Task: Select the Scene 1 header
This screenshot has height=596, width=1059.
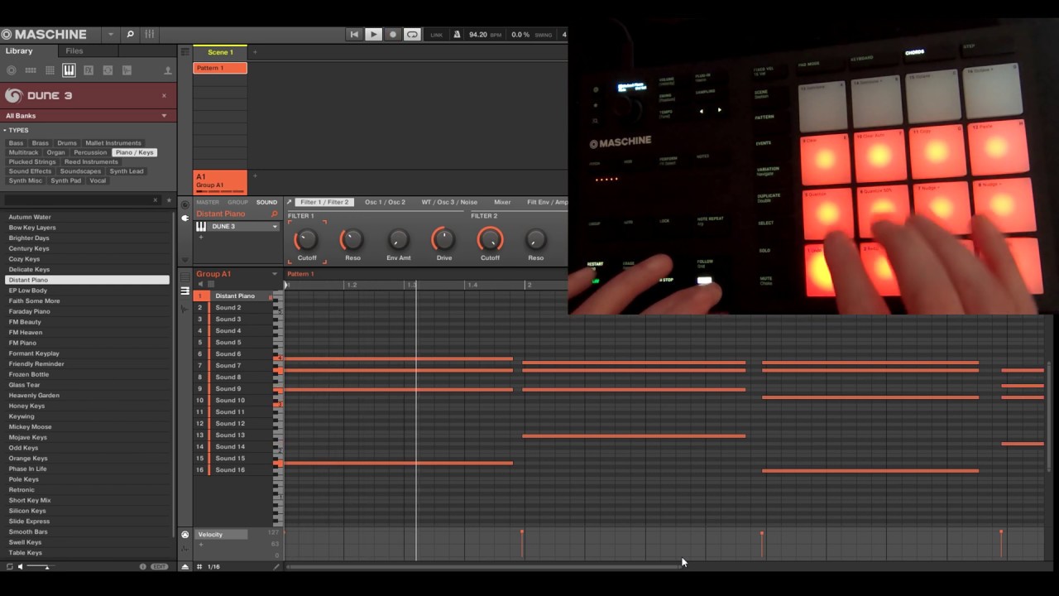Action: tap(220, 52)
